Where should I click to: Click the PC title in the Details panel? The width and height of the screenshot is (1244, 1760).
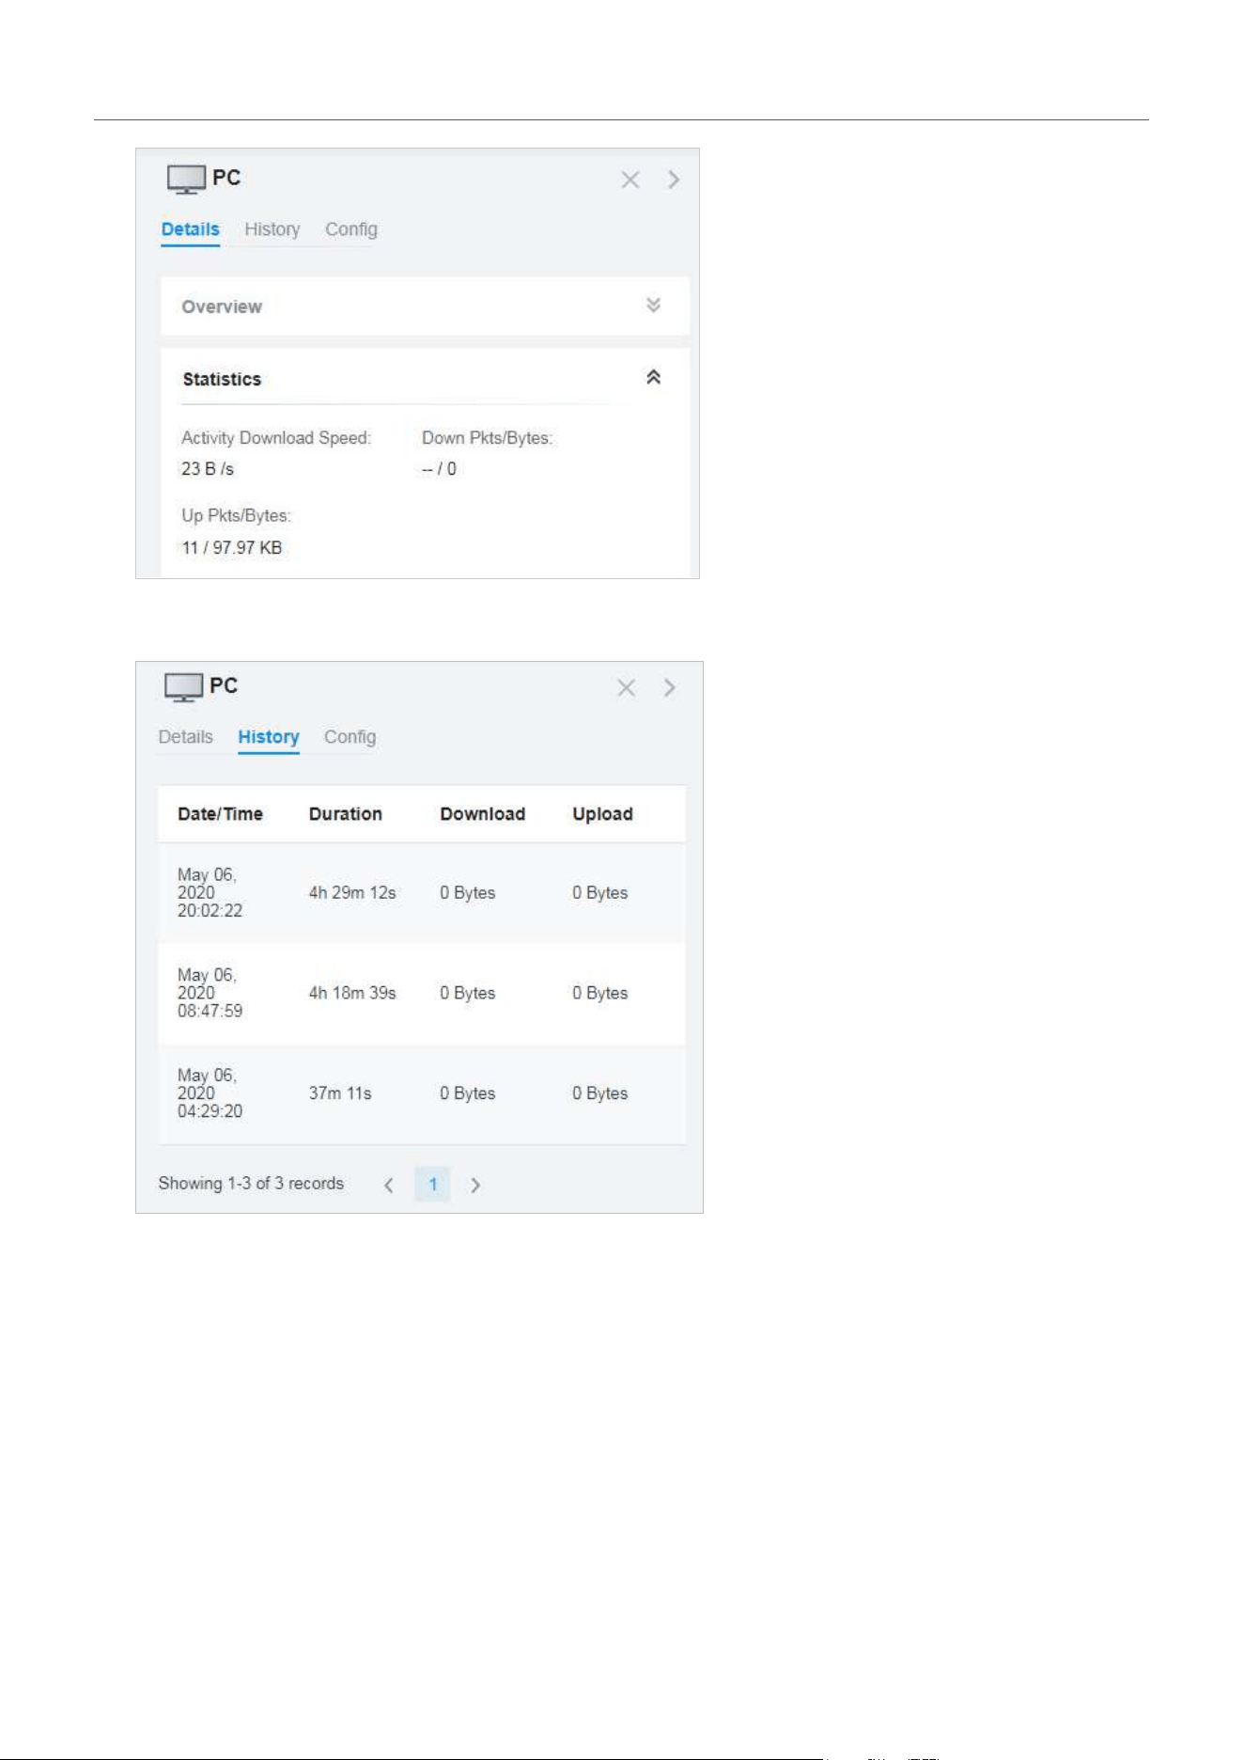pos(226,178)
